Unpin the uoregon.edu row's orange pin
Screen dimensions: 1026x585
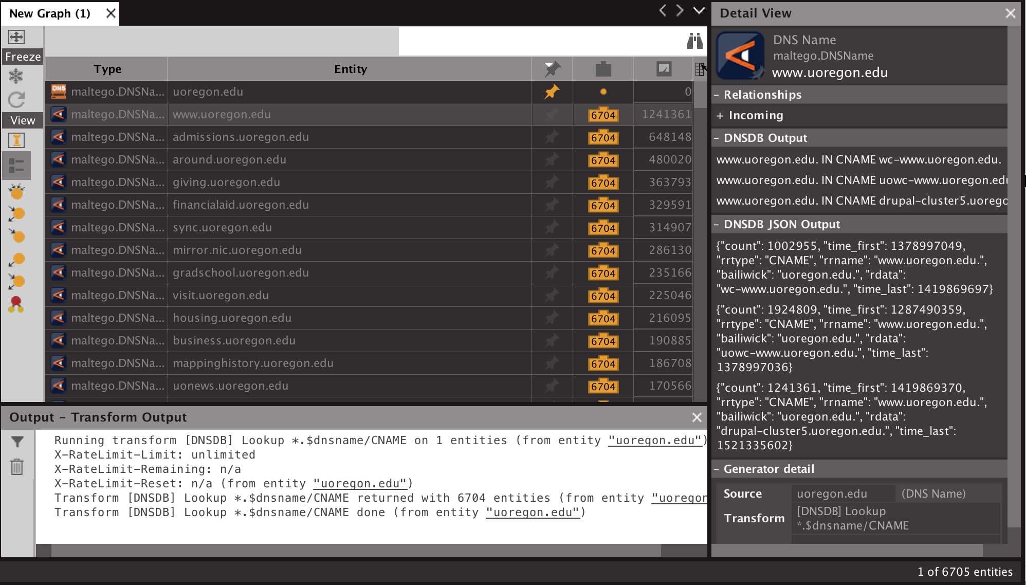[552, 92]
